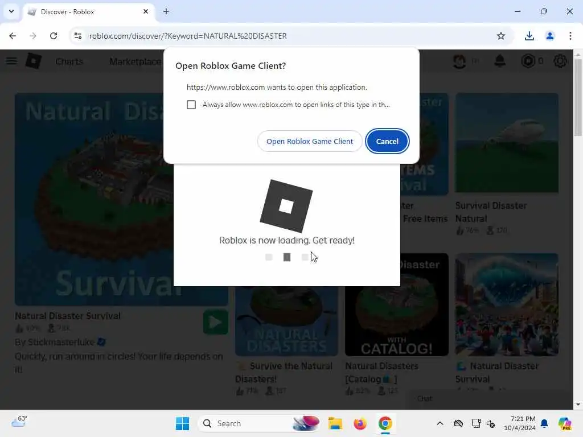Open File Explorer from taskbar
Image resolution: width=583 pixels, height=437 pixels.
pos(335,423)
